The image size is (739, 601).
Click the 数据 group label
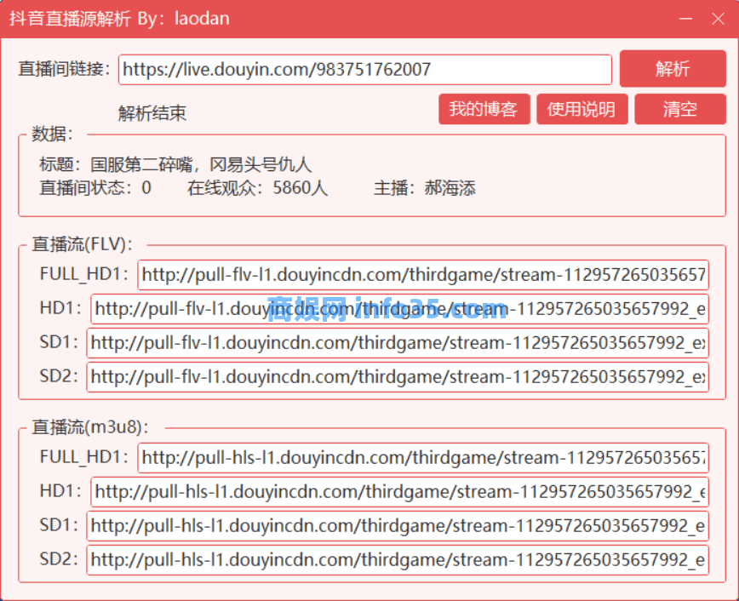(52, 134)
